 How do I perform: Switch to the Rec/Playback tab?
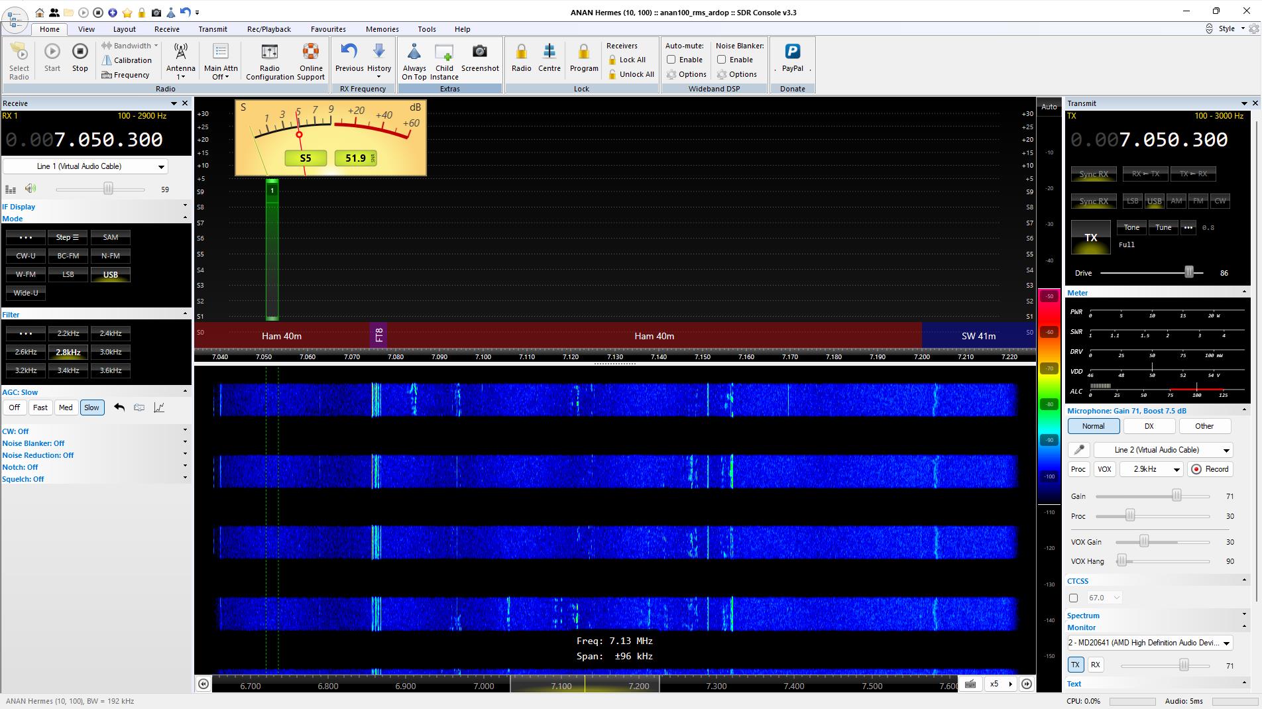[x=268, y=29]
